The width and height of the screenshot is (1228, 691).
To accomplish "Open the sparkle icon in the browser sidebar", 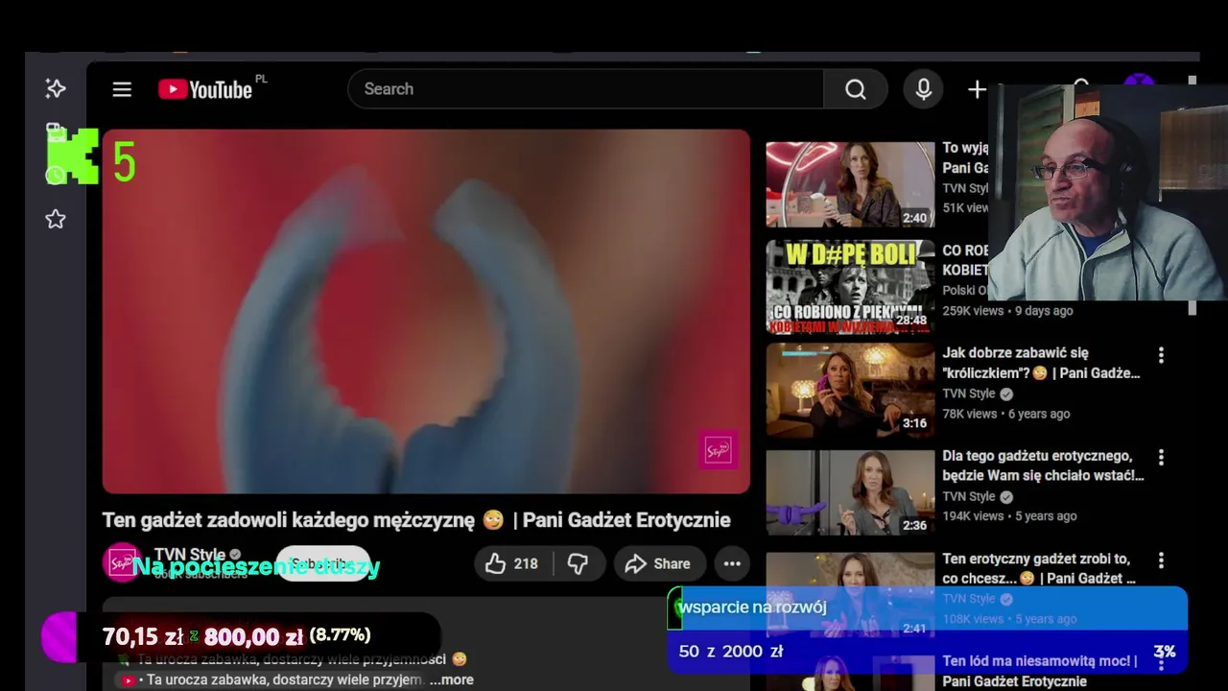I will coord(56,88).
